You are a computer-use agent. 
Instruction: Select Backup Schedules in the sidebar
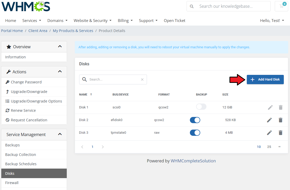pos(21,164)
